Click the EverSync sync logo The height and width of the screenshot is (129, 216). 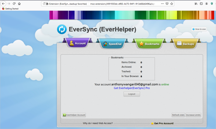[x=62, y=29]
